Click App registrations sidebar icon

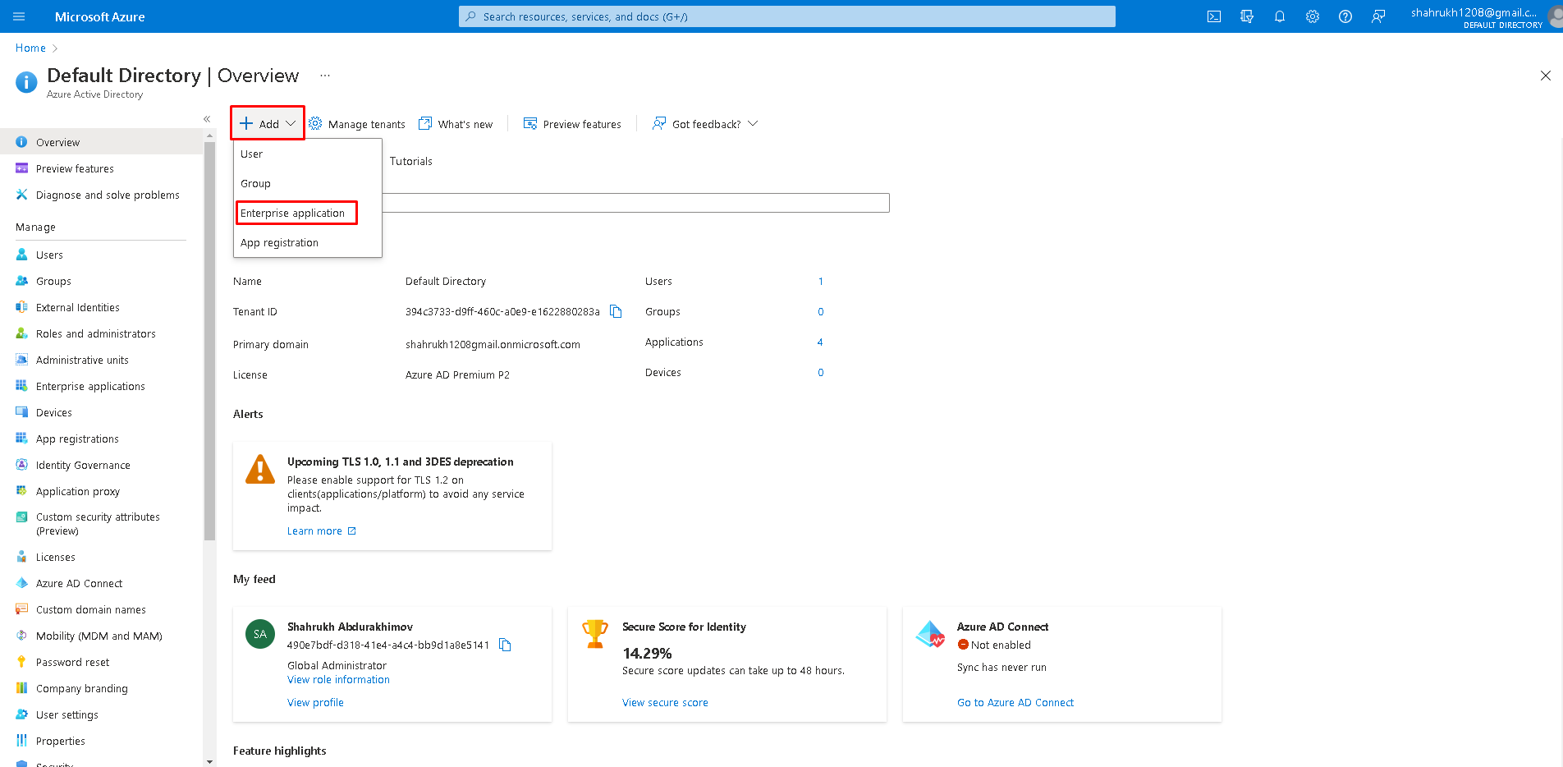[x=22, y=439]
